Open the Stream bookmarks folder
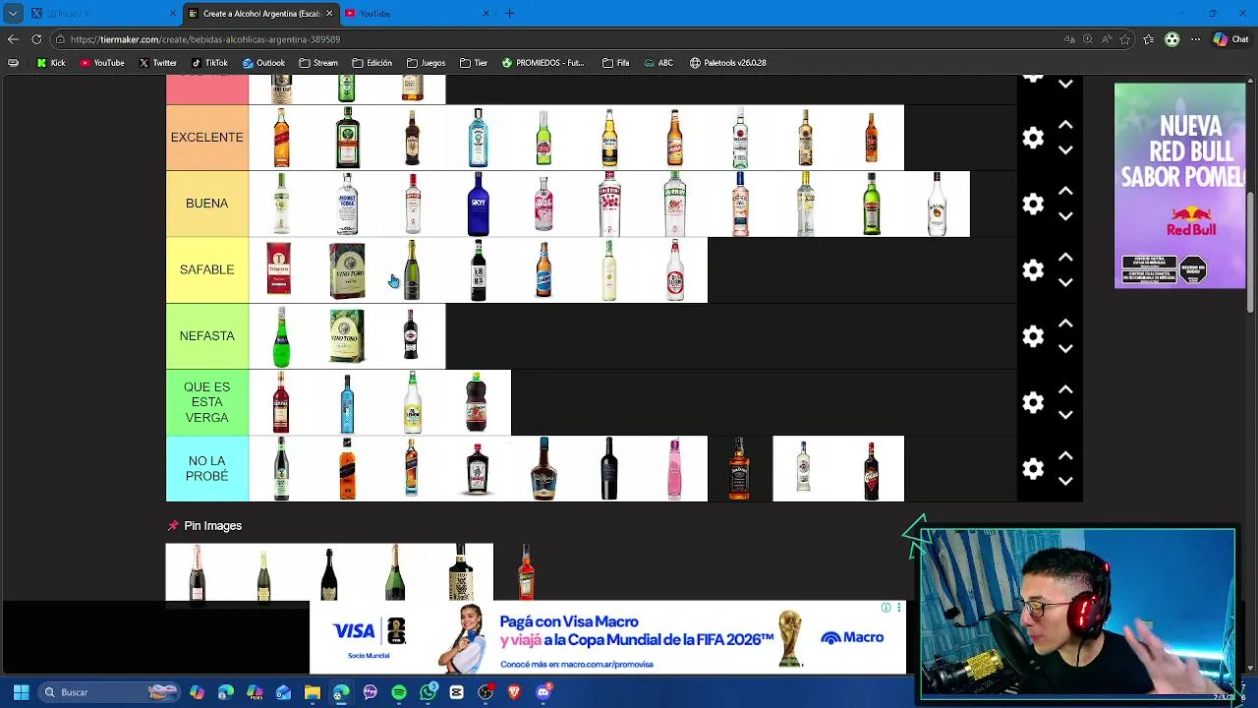Screen dimensions: 1258x708 pos(318,63)
